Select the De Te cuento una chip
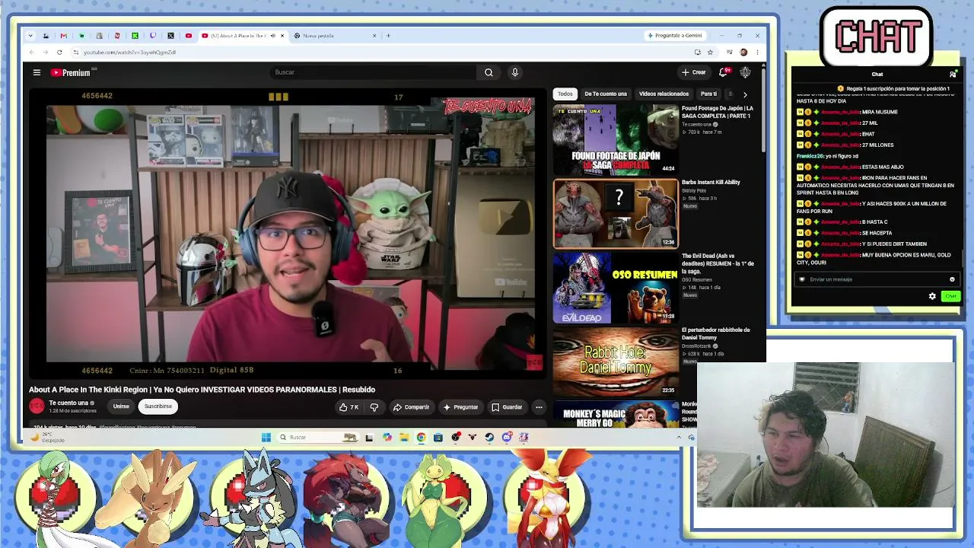 [x=606, y=94]
